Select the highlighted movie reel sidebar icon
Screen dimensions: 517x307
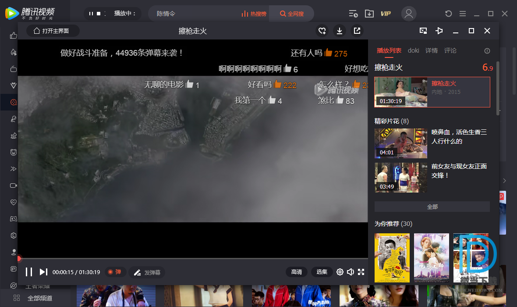click(14, 102)
